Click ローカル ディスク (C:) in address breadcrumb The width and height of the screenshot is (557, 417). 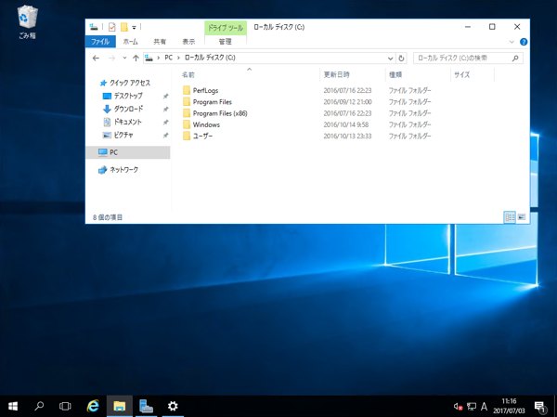210,58
